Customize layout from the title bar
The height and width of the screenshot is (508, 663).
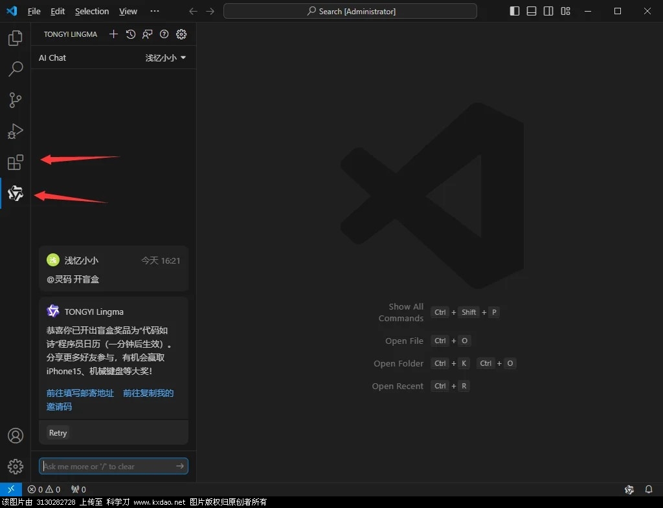[x=565, y=12]
